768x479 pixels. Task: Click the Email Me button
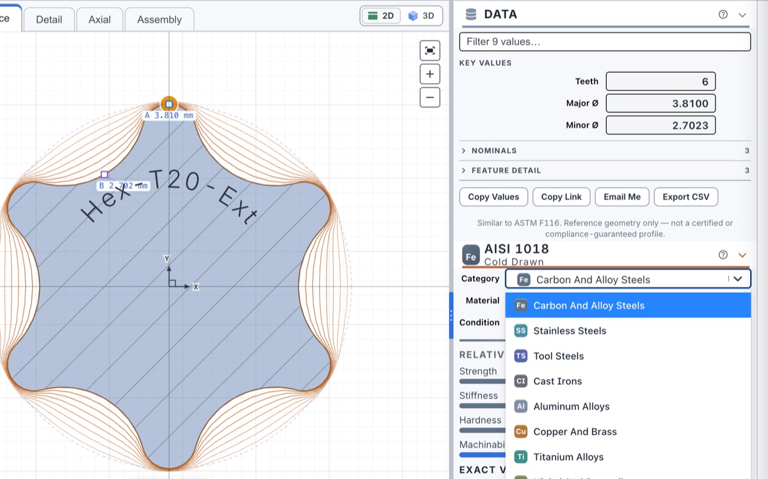point(622,197)
